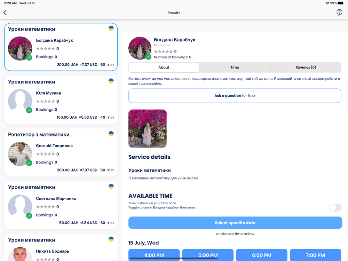Tap star rating in Богдана Карабчук detail header
The width and height of the screenshot is (348, 261).
point(163,52)
